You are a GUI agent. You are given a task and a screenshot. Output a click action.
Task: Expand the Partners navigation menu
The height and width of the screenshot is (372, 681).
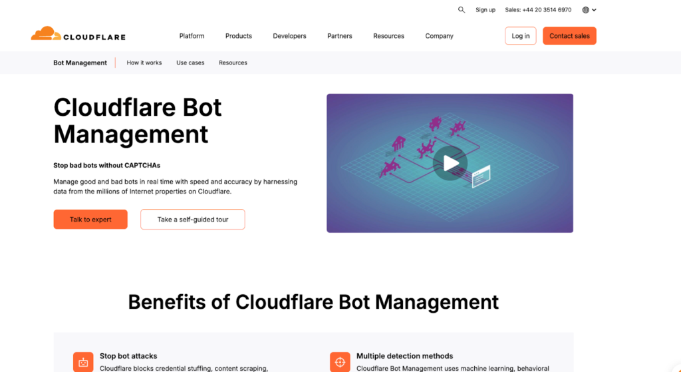pyautogui.click(x=339, y=36)
